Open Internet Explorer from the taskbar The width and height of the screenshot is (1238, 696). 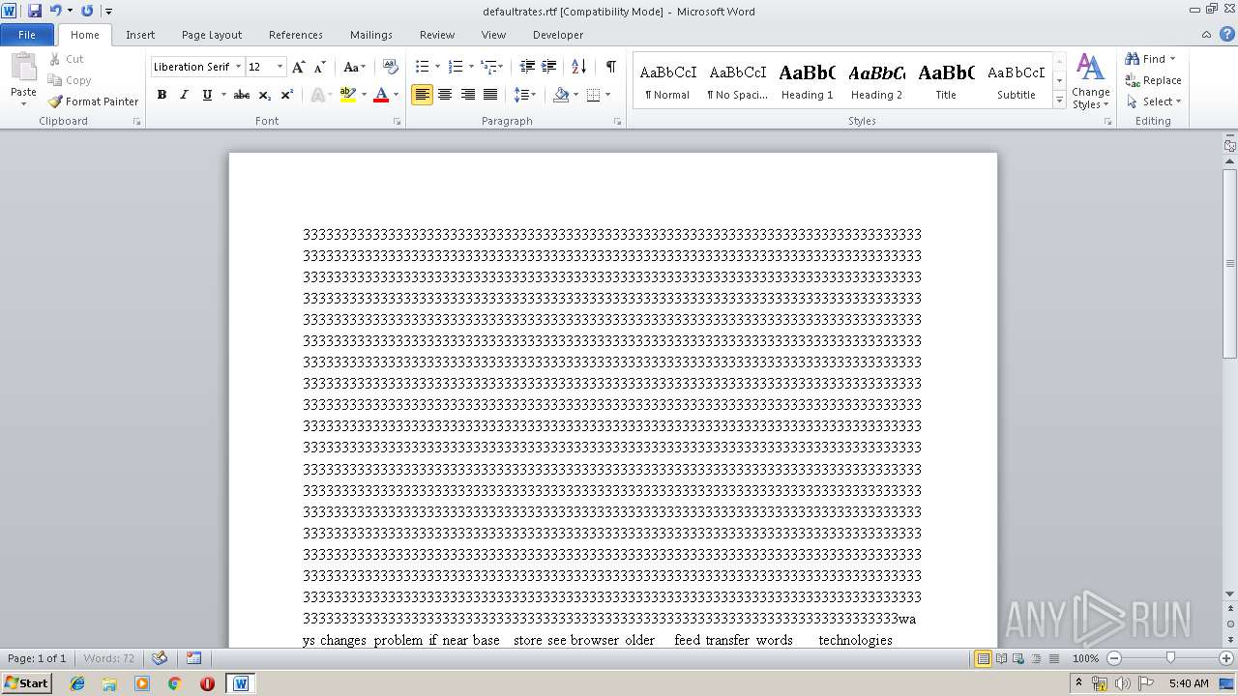tap(77, 683)
